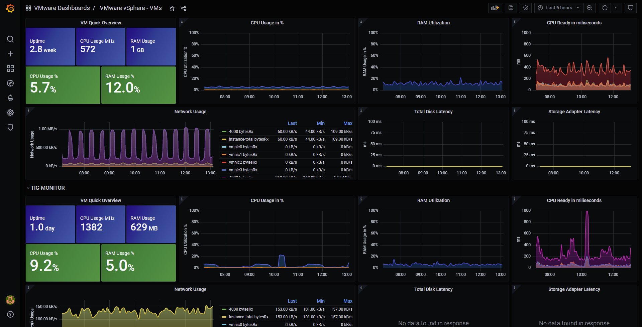Screen dimensions: 642x327
Task: Open dashboard settings gear in top bar
Action: [526, 8]
